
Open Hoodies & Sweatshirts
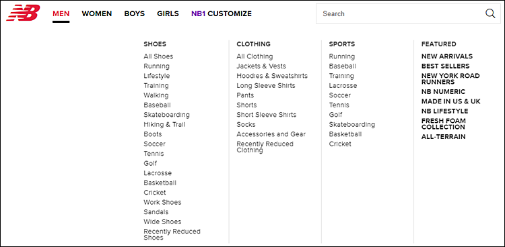click(x=272, y=76)
